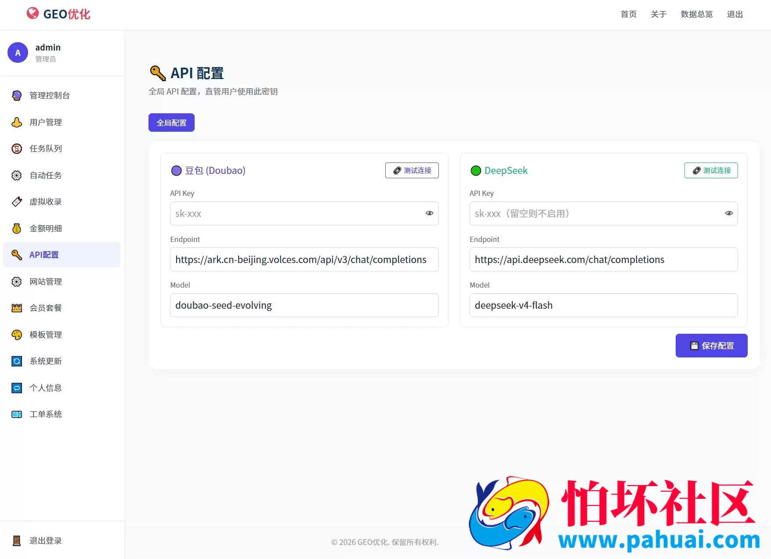Open 模板管理 from the sidebar
This screenshot has height=559, width=771.
pos(62,335)
